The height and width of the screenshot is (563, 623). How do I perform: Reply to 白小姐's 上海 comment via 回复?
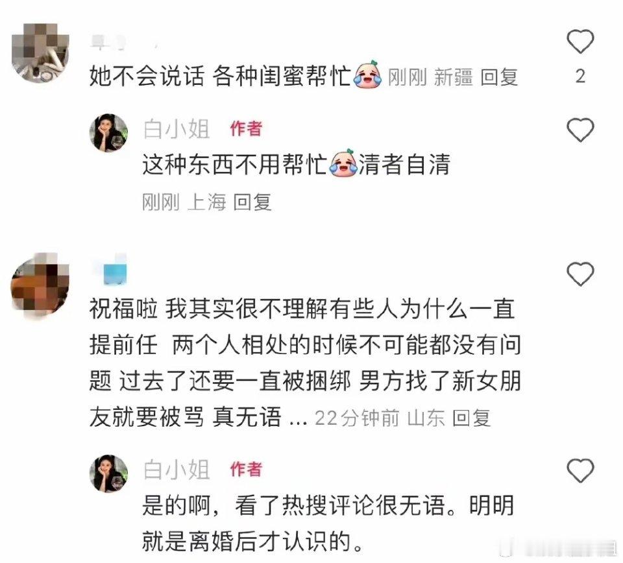tap(252, 202)
